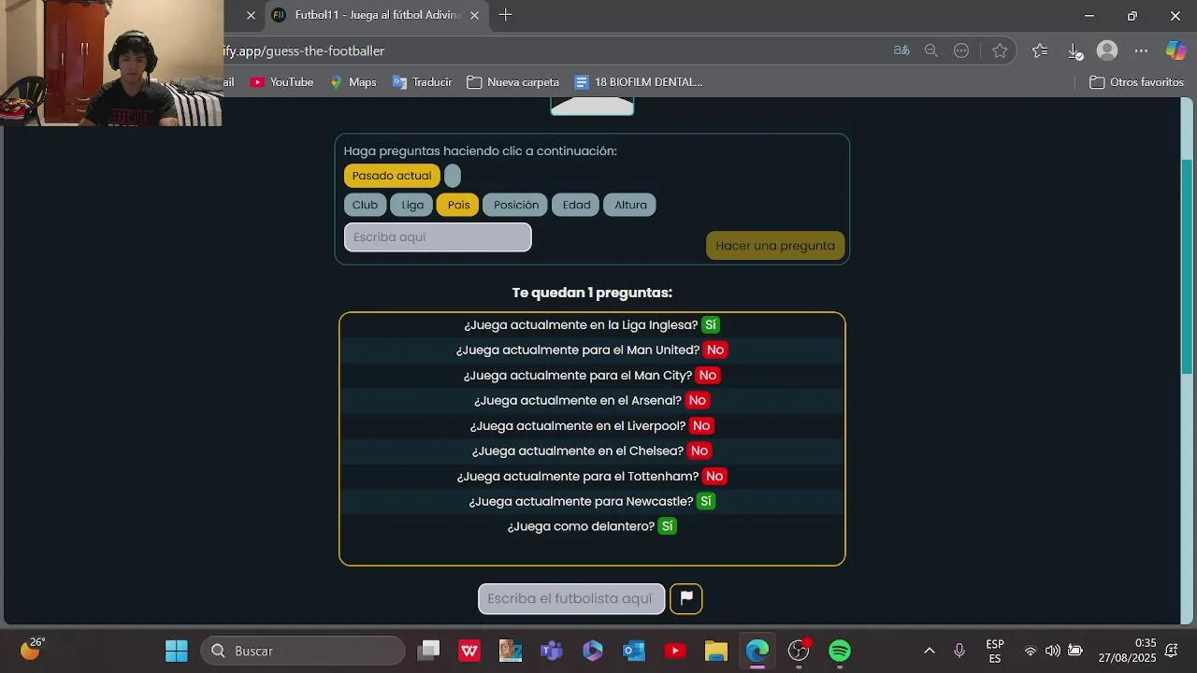Open clock and date 27/08/2025

pyautogui.click(x=1127, y=651)
